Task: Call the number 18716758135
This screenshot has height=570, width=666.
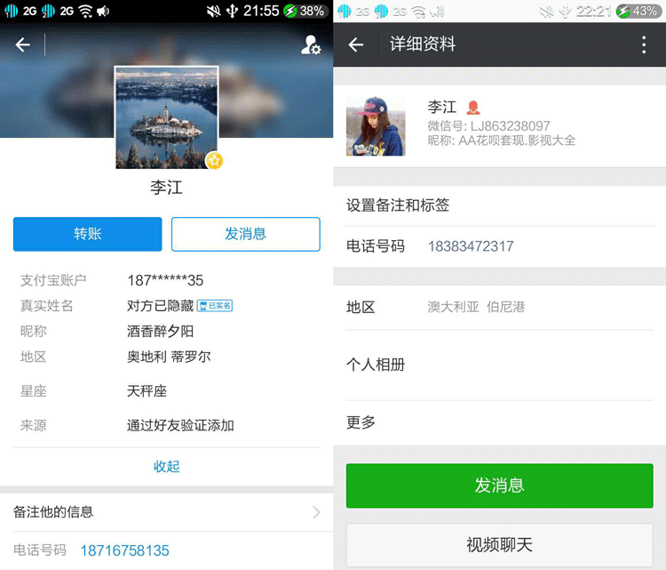Action: [x=125, y=550]
